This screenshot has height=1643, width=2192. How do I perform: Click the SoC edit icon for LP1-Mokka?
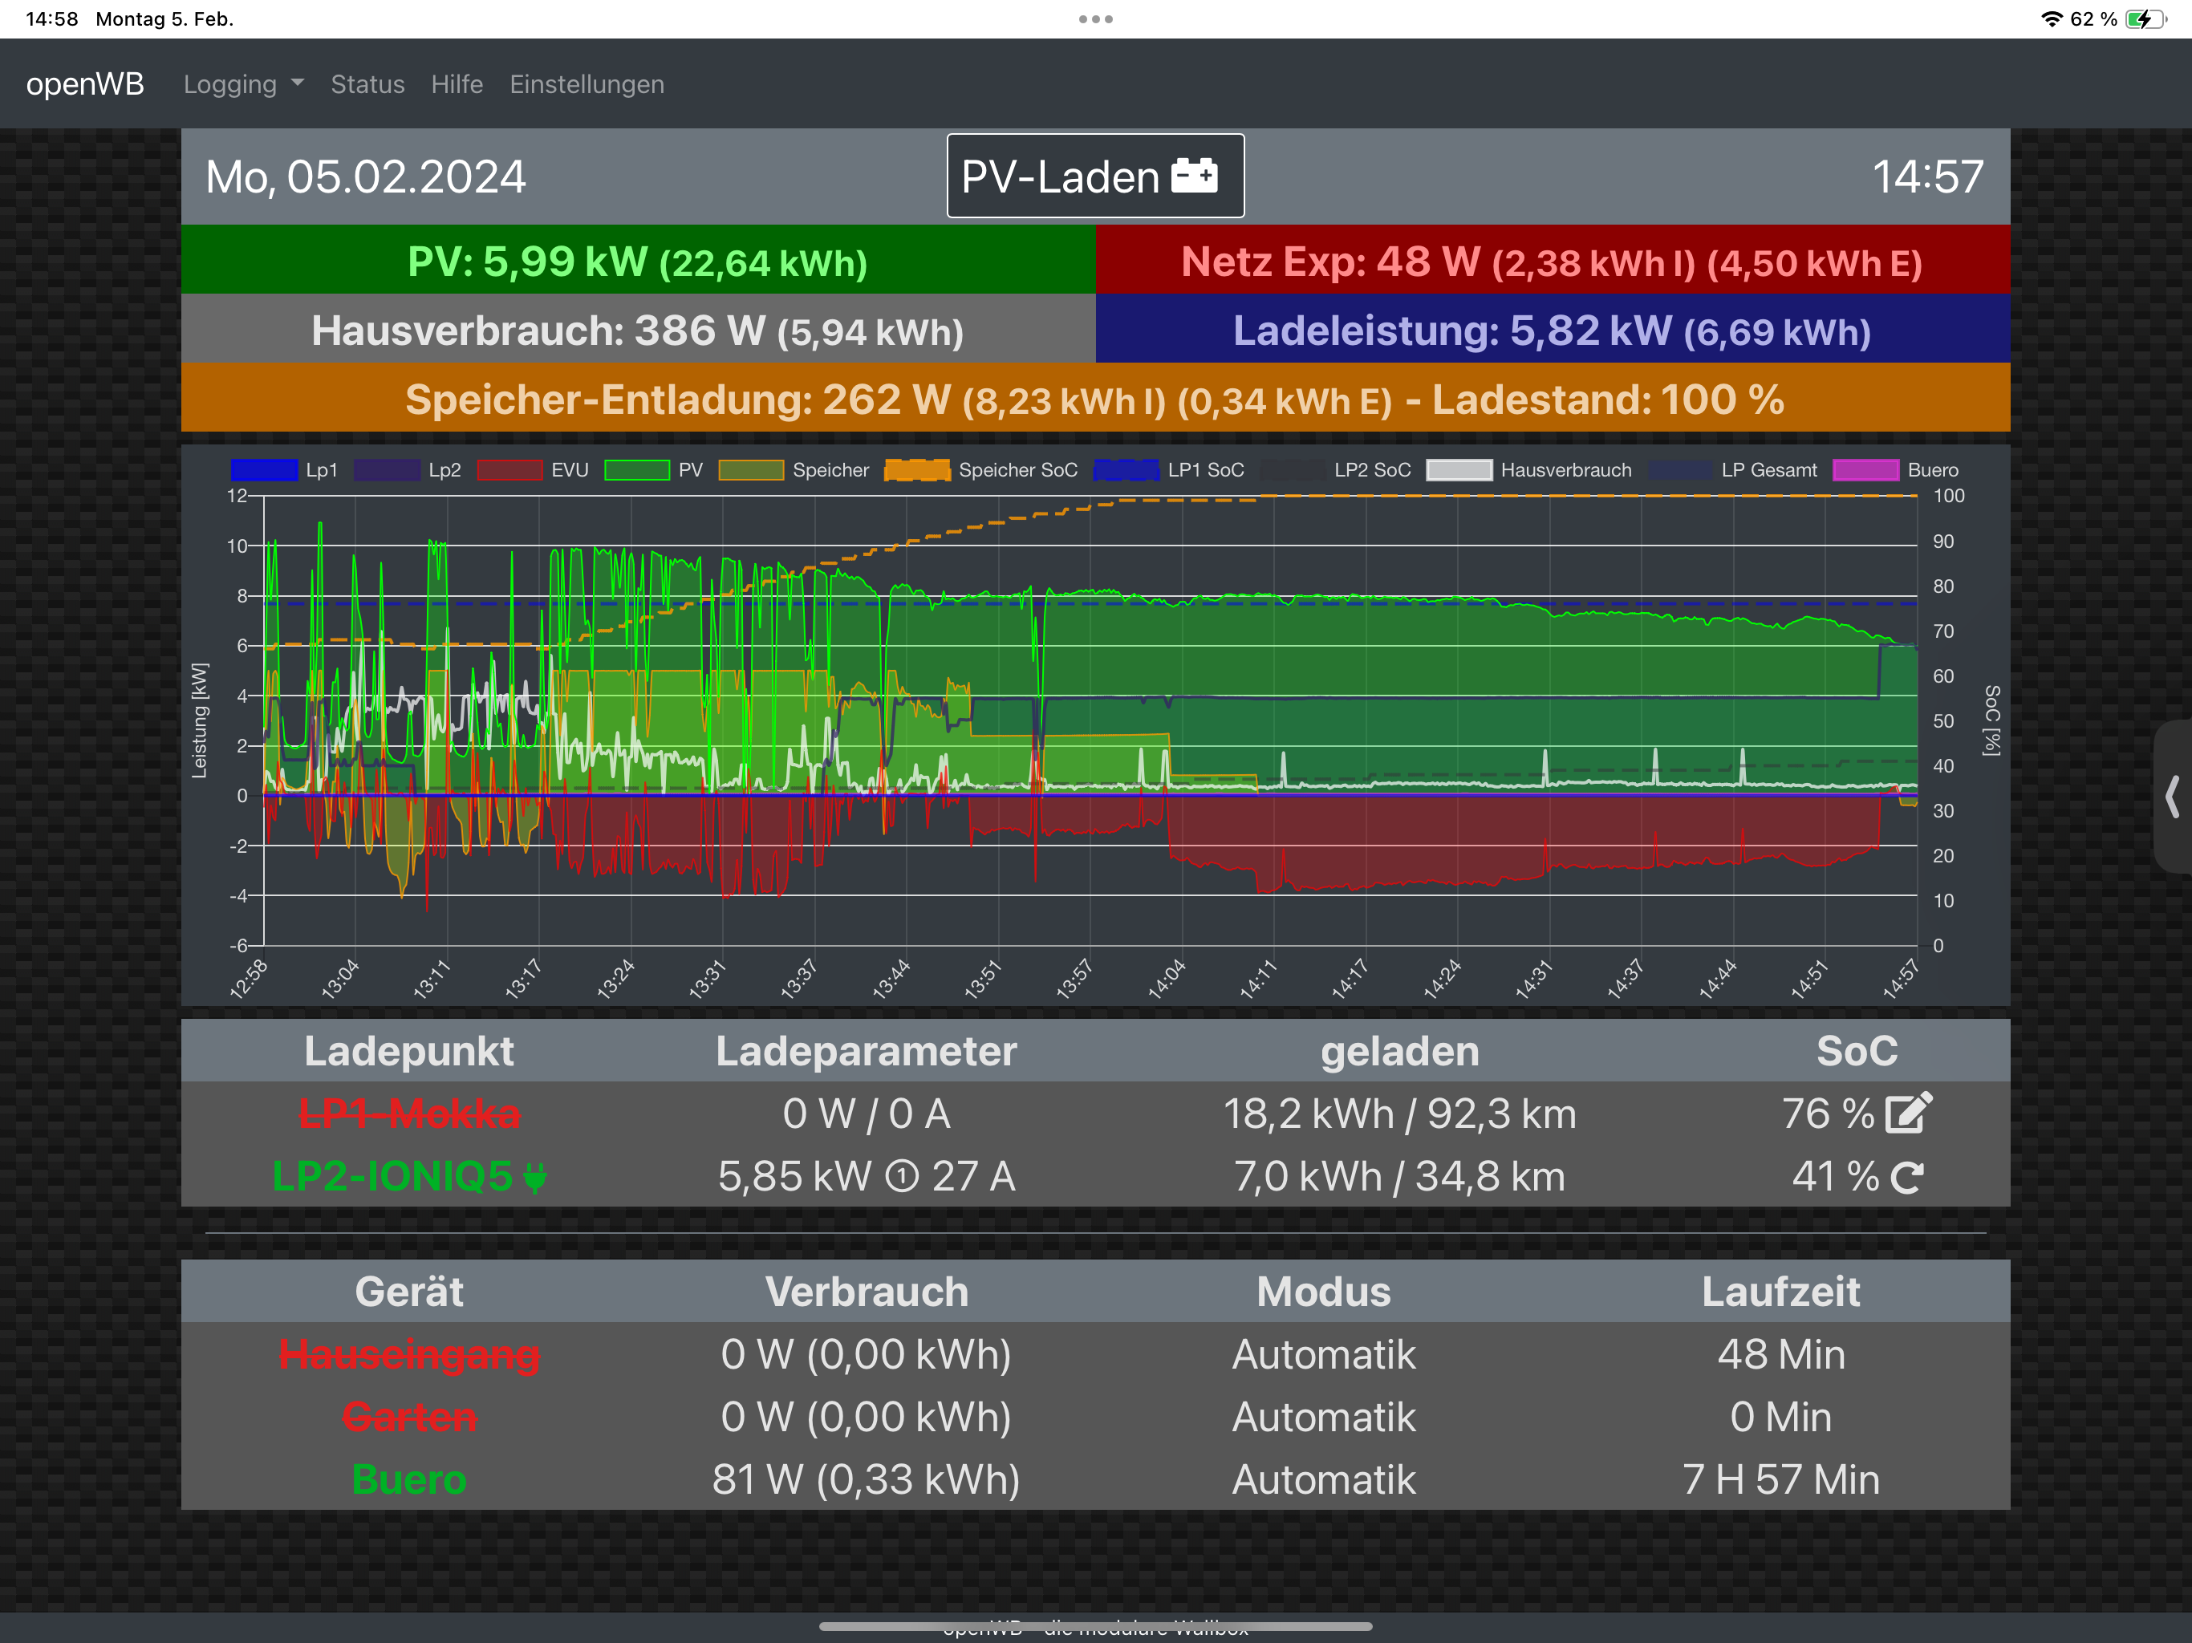[x=1908, y=1113]
